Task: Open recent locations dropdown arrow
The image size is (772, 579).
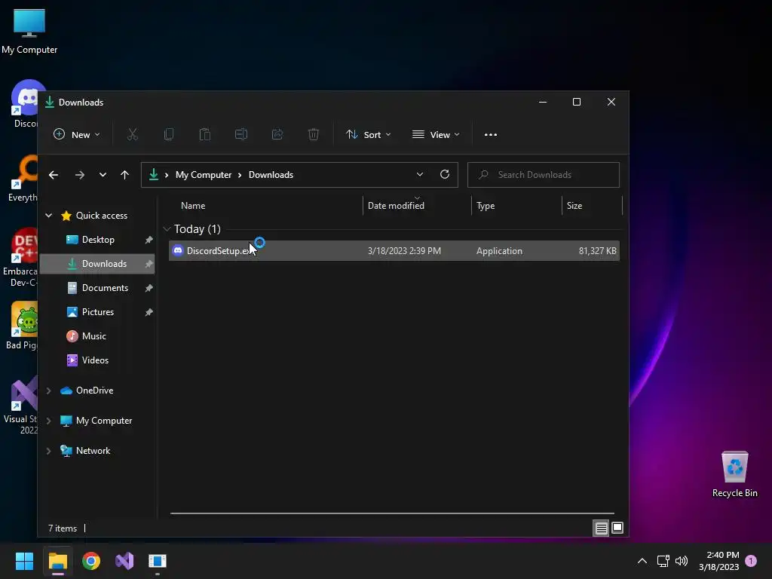Action: (103, 175)
